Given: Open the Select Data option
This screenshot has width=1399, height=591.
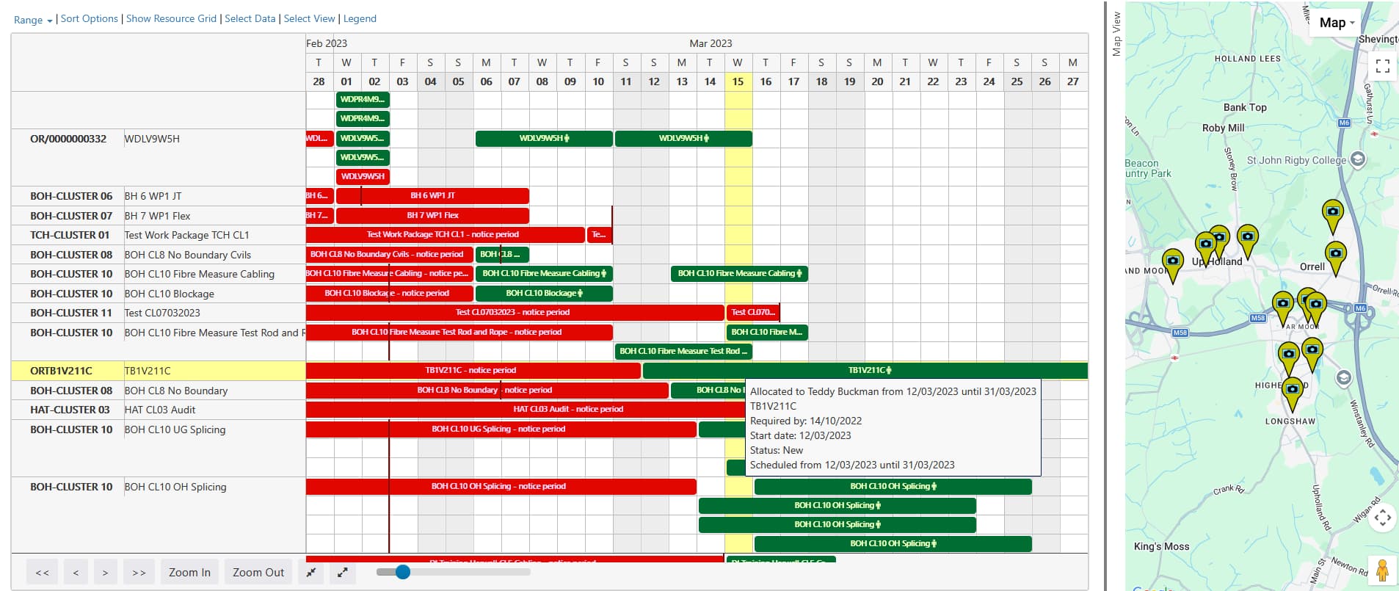Looking at the screenshot, I should click(x=250, y=18).
